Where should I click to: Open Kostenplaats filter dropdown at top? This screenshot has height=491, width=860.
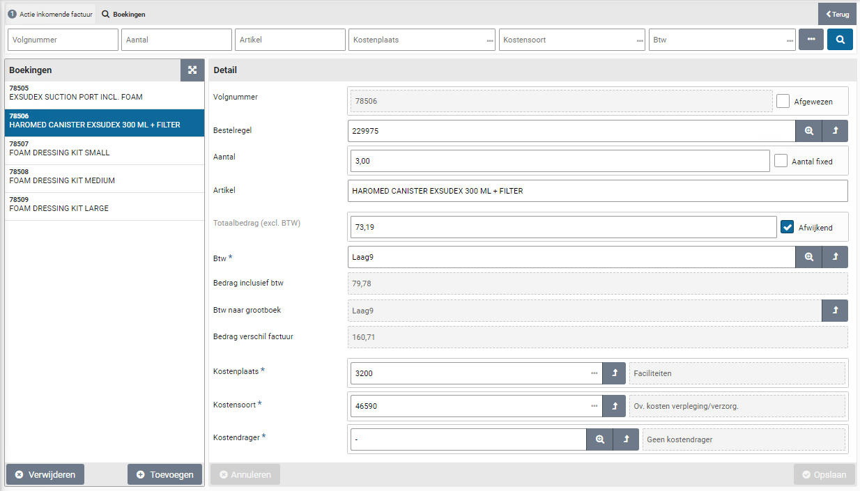coord(489,40)
